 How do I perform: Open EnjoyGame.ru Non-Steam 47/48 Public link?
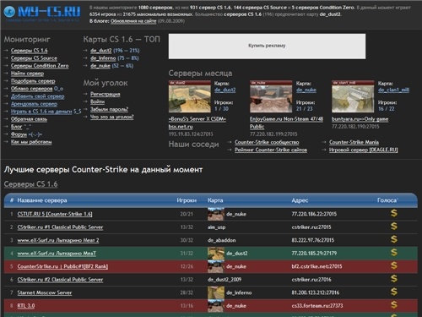pos(286,123)
